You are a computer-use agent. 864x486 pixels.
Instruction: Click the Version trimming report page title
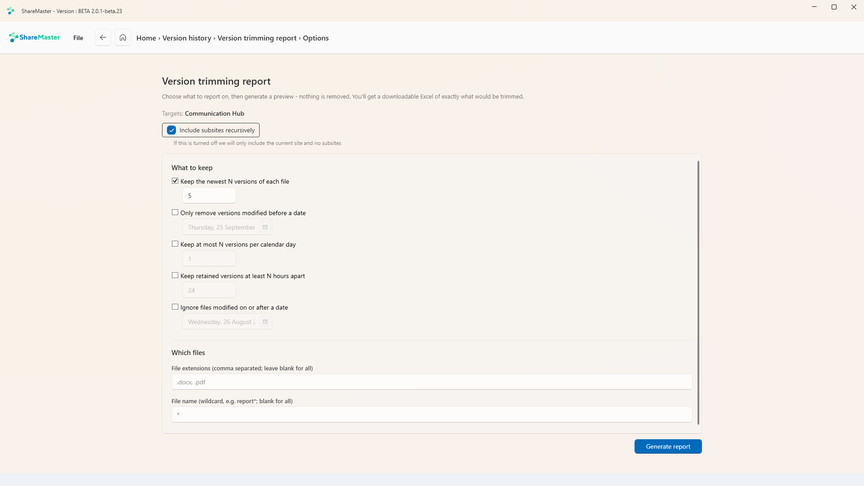(216, 81)
